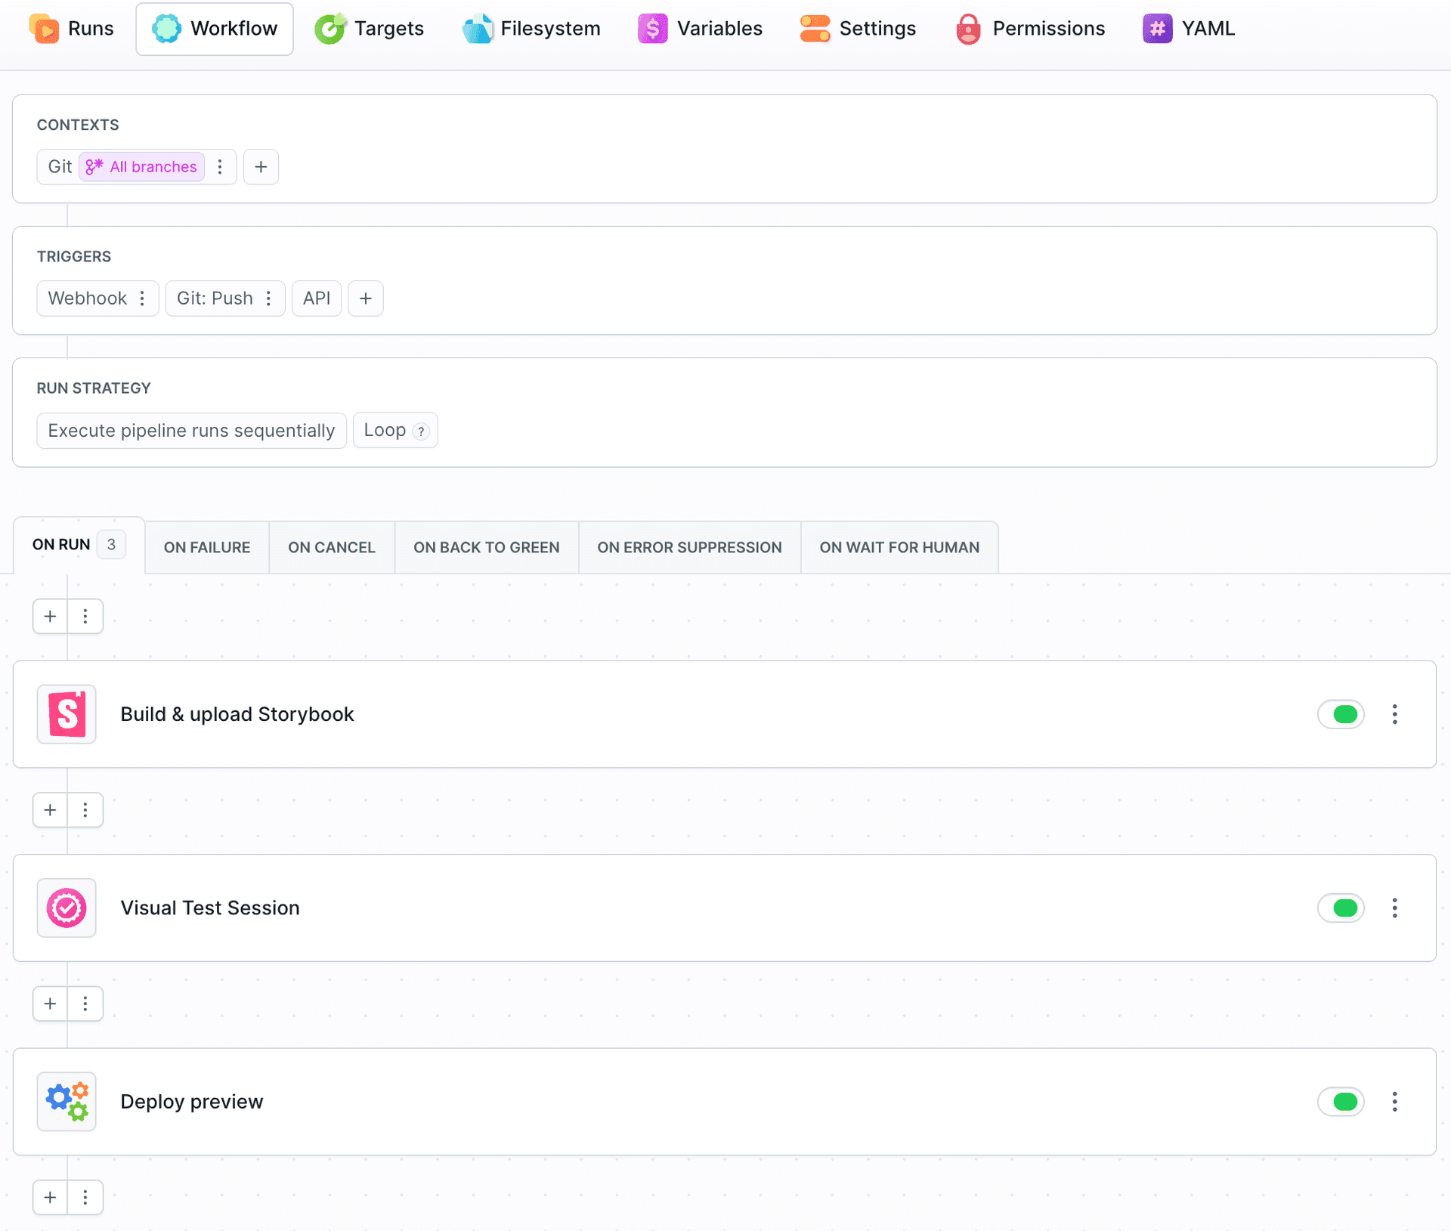
Task: Open the ON BACK TO GREEN tab
Action: click(x=487, y=547)
